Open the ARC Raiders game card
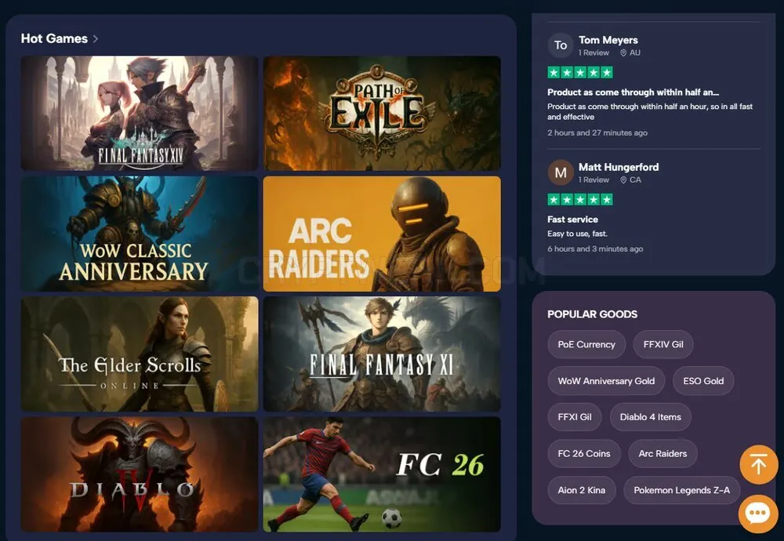 [x=382, y=234]
